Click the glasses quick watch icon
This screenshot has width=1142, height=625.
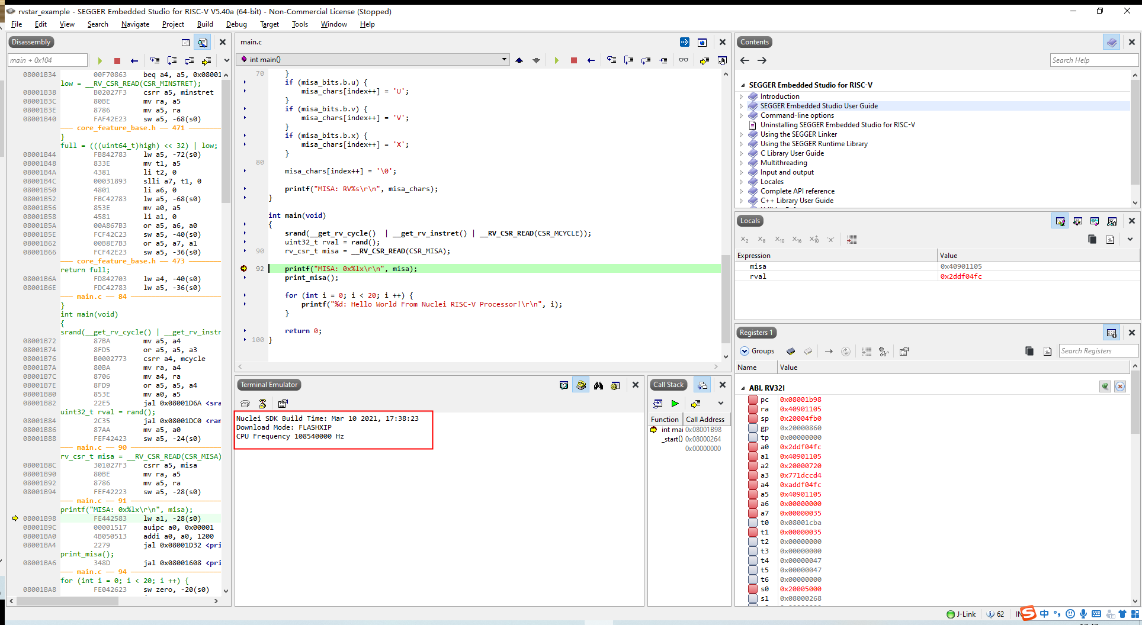[x=684, y=60]
